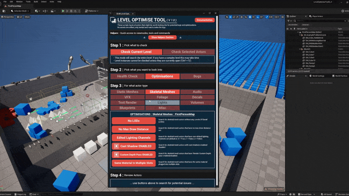
Task: Click the SM_Cube4 static mesh icon
Action: tap(304, 52)
